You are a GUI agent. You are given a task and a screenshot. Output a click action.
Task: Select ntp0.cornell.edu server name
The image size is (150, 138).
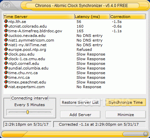point(24,64)
